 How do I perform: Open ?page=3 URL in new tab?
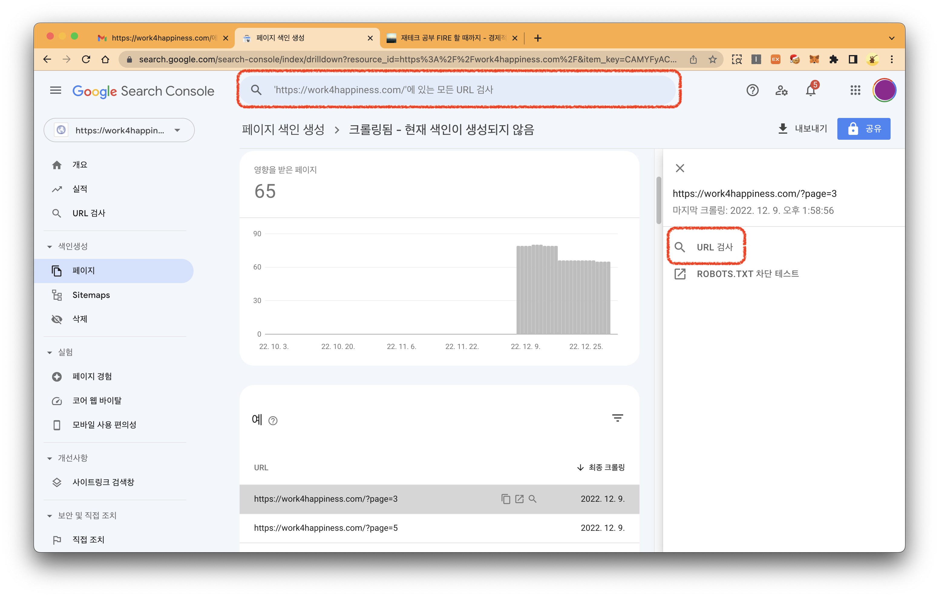(519, 499)
